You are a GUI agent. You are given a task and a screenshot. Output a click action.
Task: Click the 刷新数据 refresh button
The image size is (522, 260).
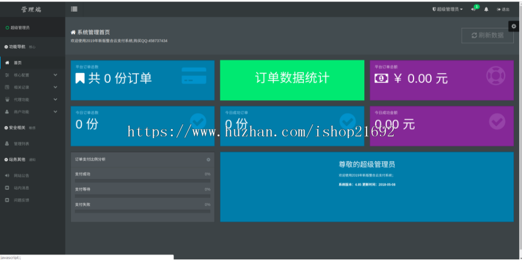click(x=487, y=35)
